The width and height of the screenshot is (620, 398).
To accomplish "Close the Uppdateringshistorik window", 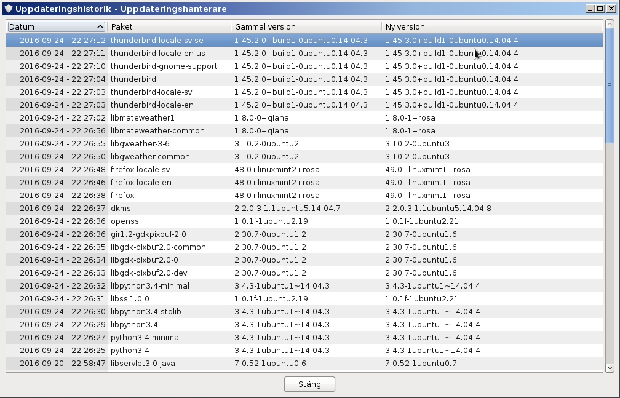I will (611, 9).
